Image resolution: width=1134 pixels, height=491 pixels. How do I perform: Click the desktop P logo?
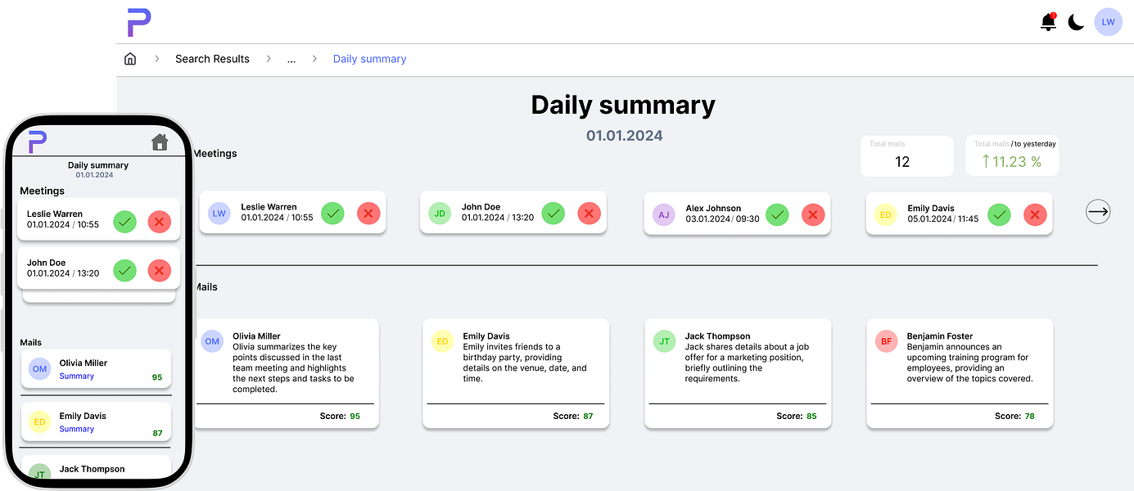[139, 22]
